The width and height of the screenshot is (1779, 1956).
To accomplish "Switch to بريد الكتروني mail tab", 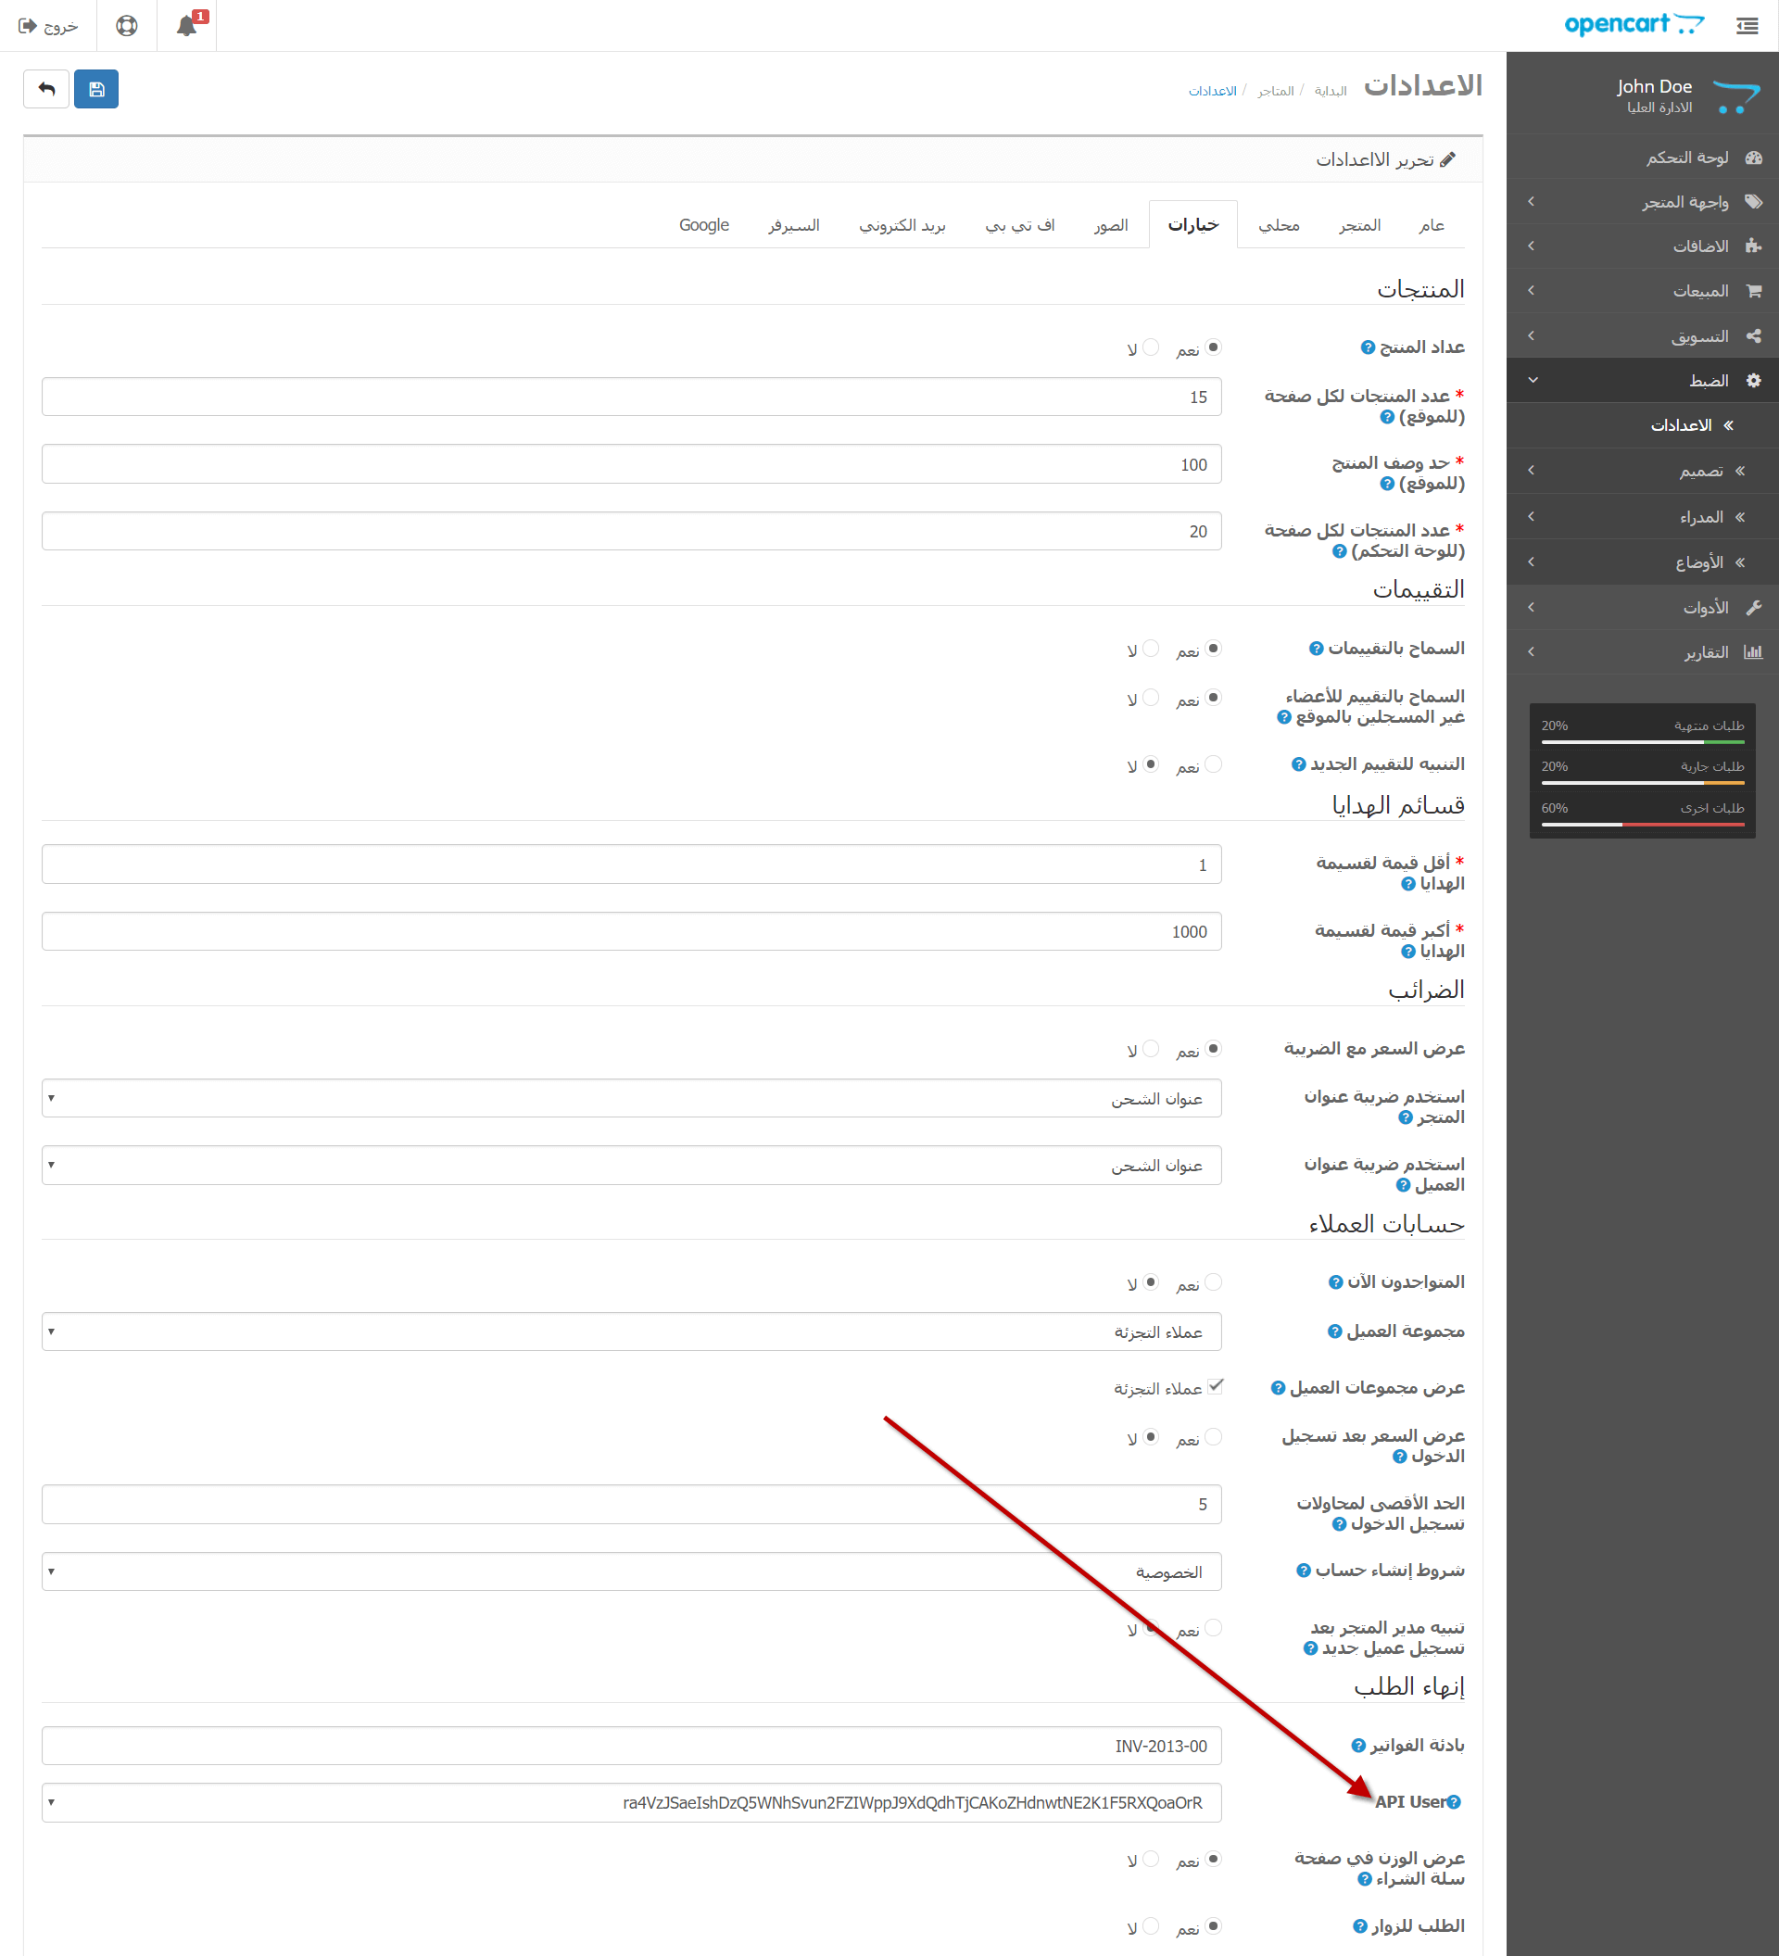I will pyautogui.click(x=902, y=225).
